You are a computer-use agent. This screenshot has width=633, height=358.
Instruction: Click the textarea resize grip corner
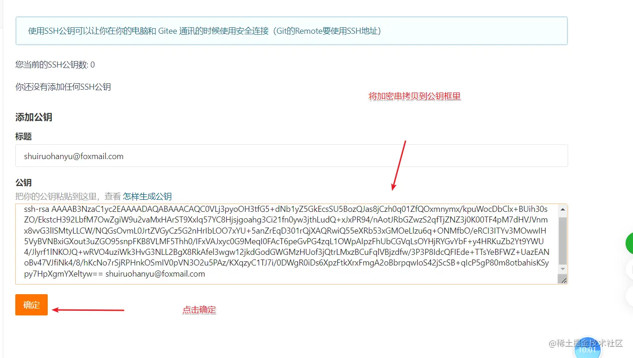[563, 279]
